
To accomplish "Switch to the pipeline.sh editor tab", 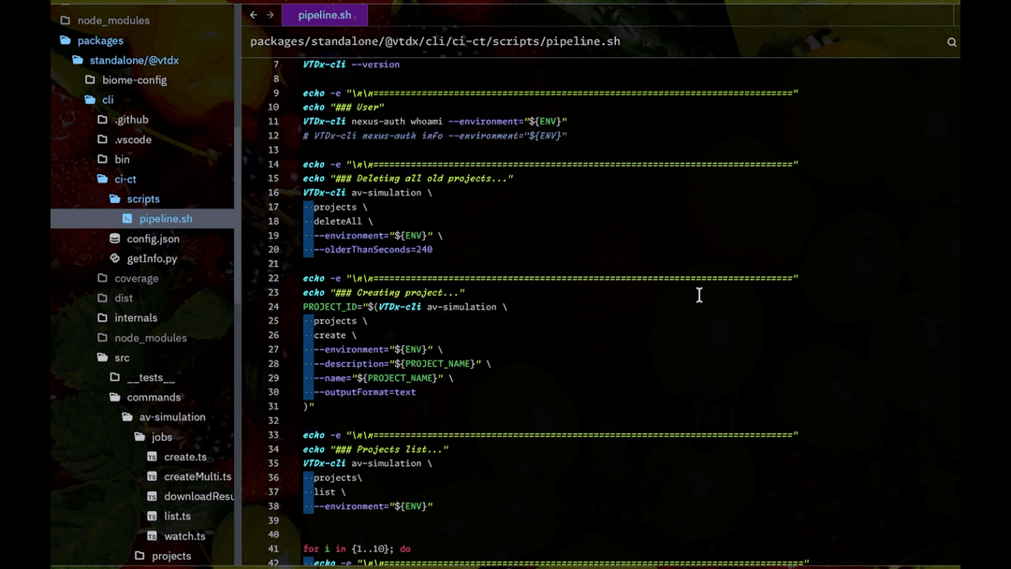I will tap(324, 15).
